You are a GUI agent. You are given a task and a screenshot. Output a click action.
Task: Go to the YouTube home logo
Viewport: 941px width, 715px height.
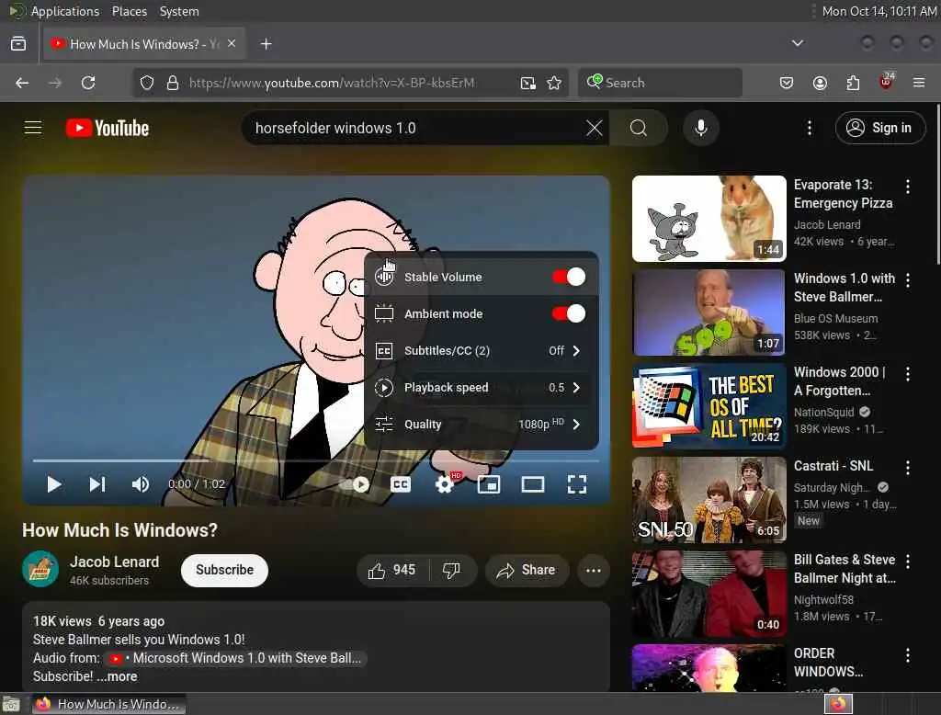[108, 128]
